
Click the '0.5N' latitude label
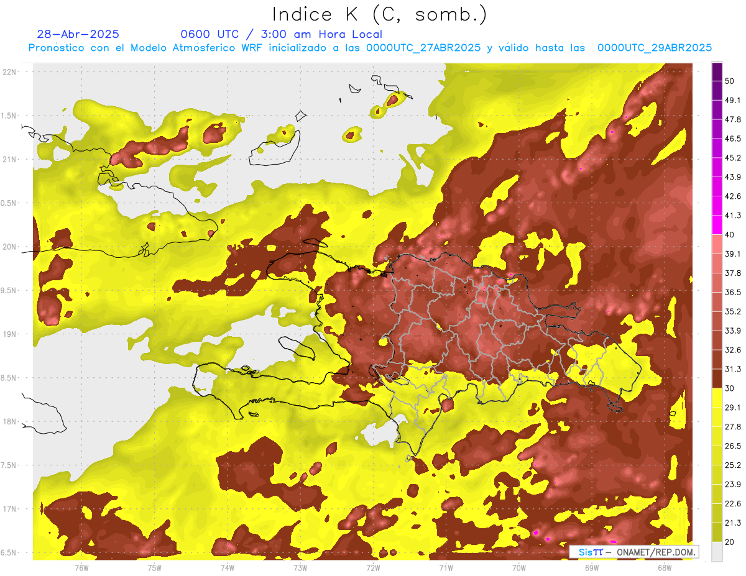(x=9, y=203)
